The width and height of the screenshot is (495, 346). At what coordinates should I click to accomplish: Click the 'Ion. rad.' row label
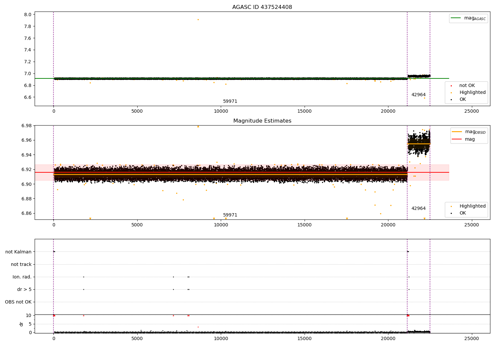pos(22,277)
